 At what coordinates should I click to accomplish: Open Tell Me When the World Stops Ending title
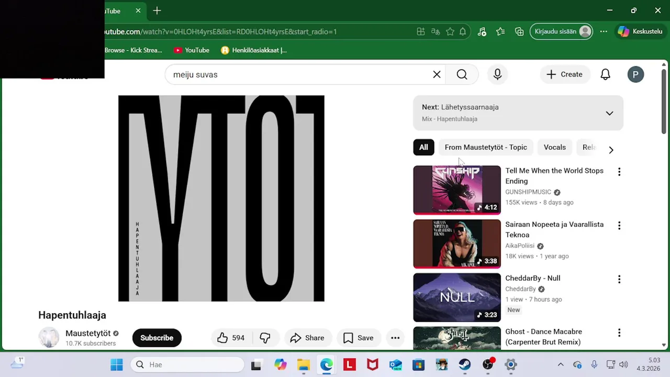554,176
